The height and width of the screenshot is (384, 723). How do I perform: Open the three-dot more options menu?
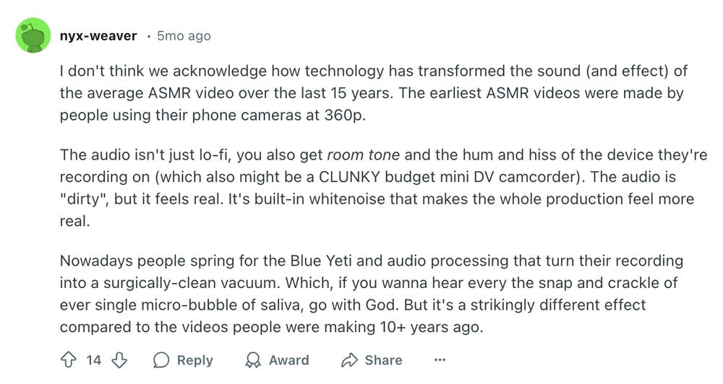(x=440, y=360)
